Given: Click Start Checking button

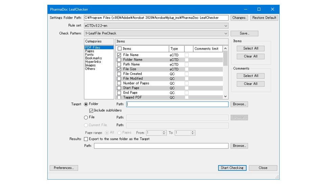Looking at the screenshot, I should [232, 168].
